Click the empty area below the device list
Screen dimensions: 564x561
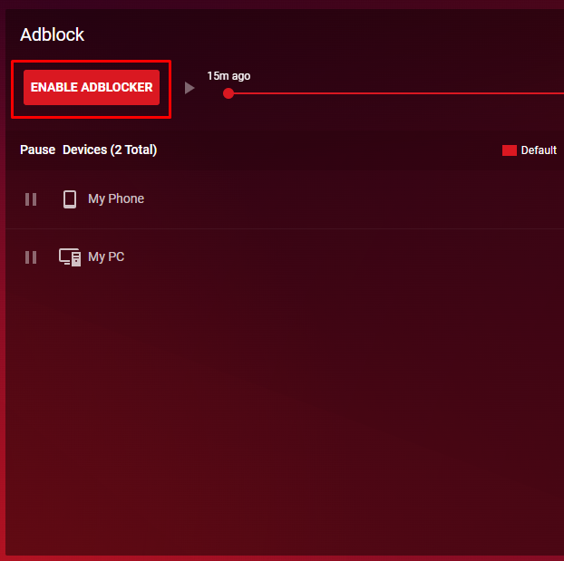click(281, 408)
